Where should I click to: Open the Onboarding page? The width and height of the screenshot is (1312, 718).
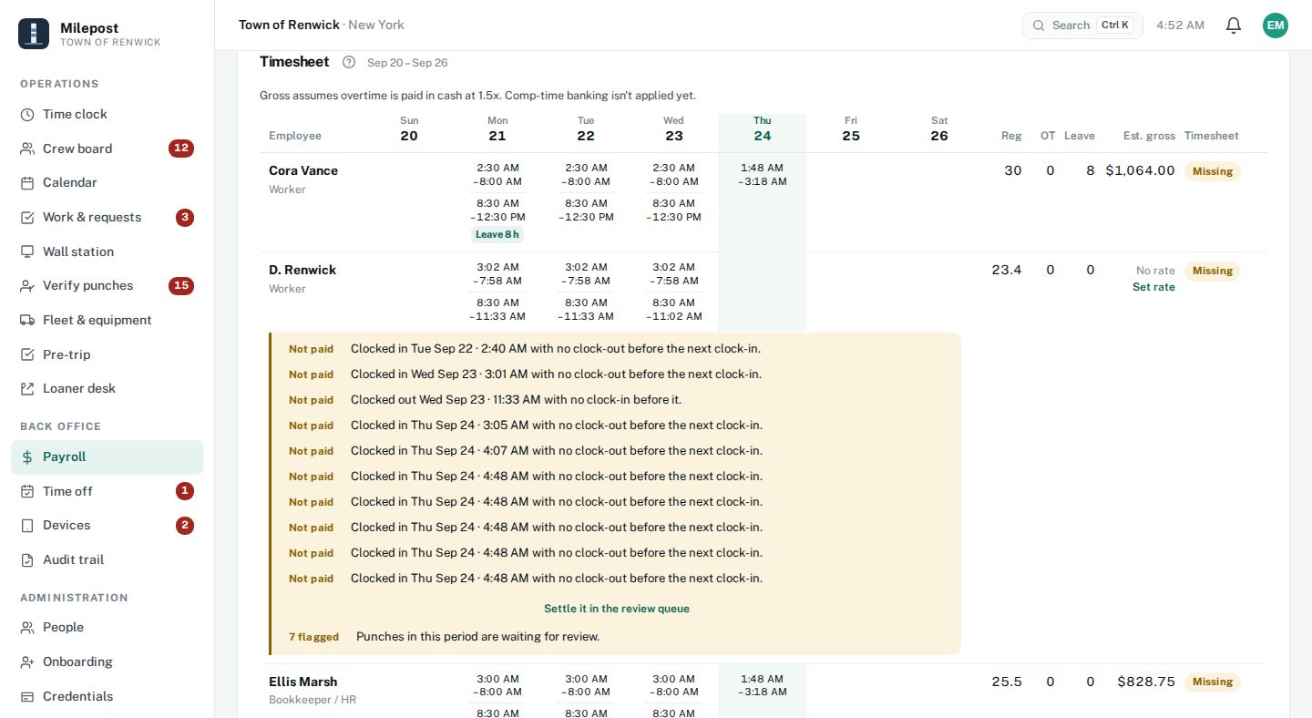[107, 662]
